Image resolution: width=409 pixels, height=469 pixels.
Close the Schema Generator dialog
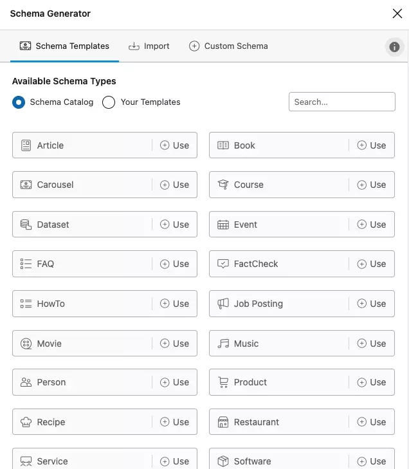click(397, 14)
